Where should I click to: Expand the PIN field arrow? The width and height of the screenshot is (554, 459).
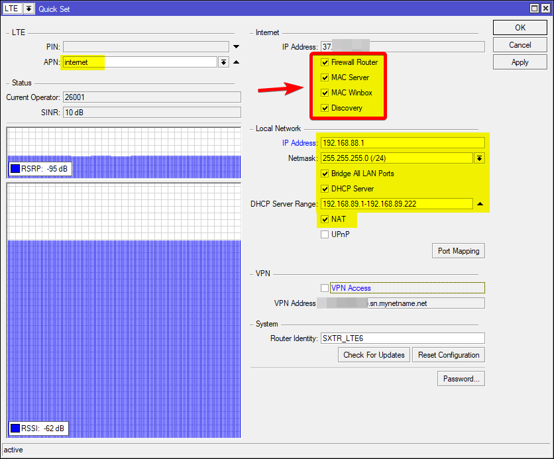(237, 46)
